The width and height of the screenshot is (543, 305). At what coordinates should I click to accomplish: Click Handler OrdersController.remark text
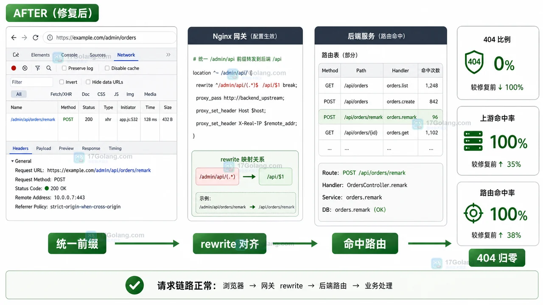coord(365,185)
